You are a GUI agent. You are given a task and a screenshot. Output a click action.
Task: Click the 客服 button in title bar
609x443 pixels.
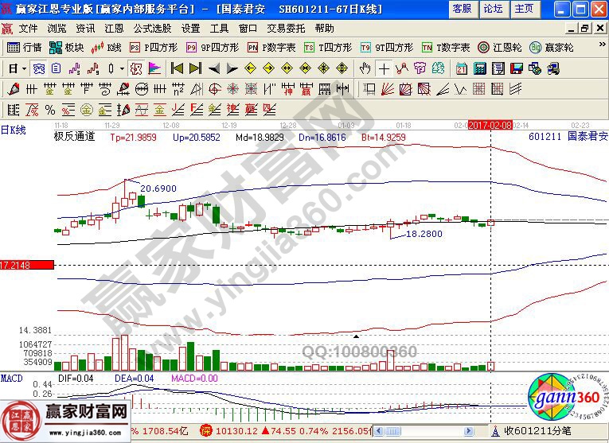462,9
